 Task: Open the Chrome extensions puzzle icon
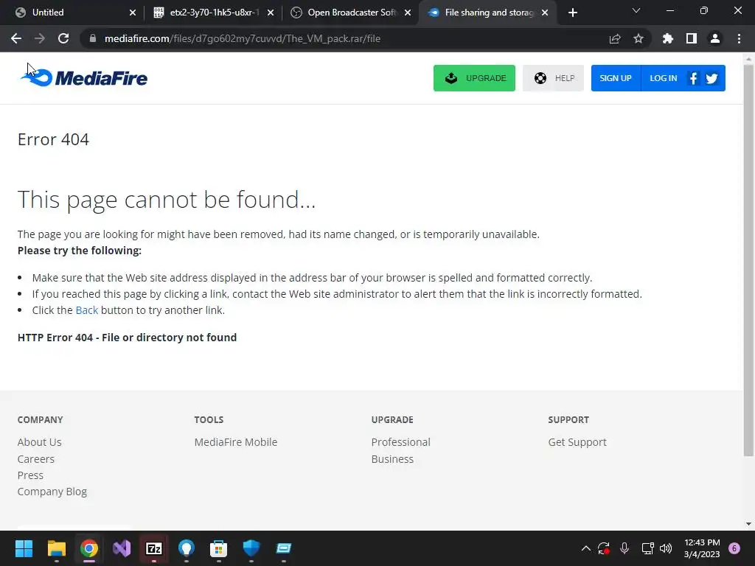[x=668, y=38]
